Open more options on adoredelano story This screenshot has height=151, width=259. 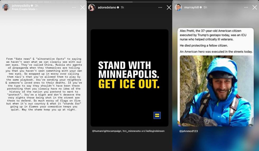(x=160, y=7)
